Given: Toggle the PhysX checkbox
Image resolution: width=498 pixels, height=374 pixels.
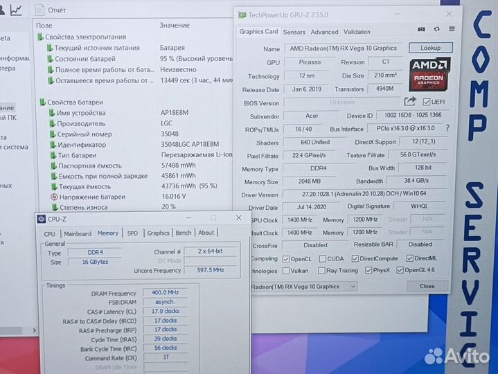Looking at the screenshot, I should [x=368, y=270].
